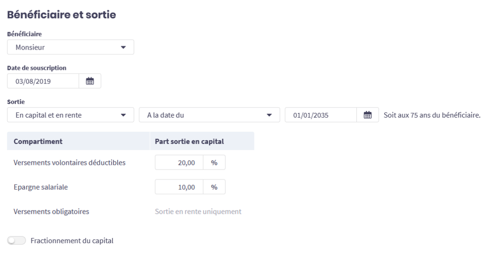This screenshot has height=254, width=484.
Task: Click the 'Fractionnement du capital' label
Action: 72,241
